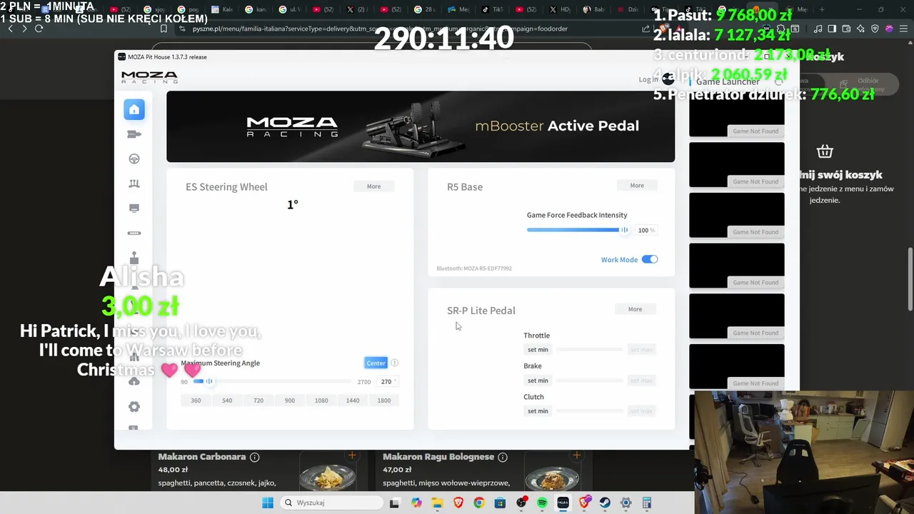Open the steering wheel settings sidebar icon

[x=134, y=159]
